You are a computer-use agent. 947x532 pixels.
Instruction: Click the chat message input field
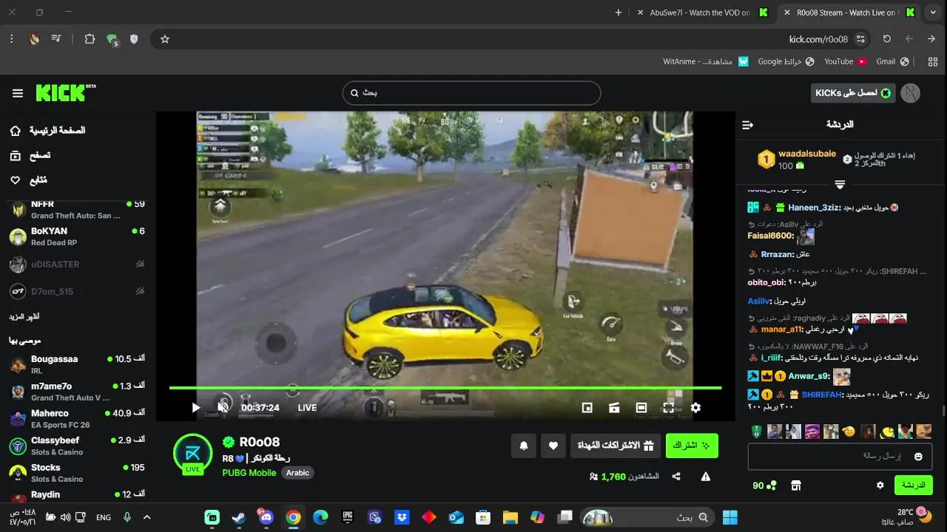tap(840, 457)
